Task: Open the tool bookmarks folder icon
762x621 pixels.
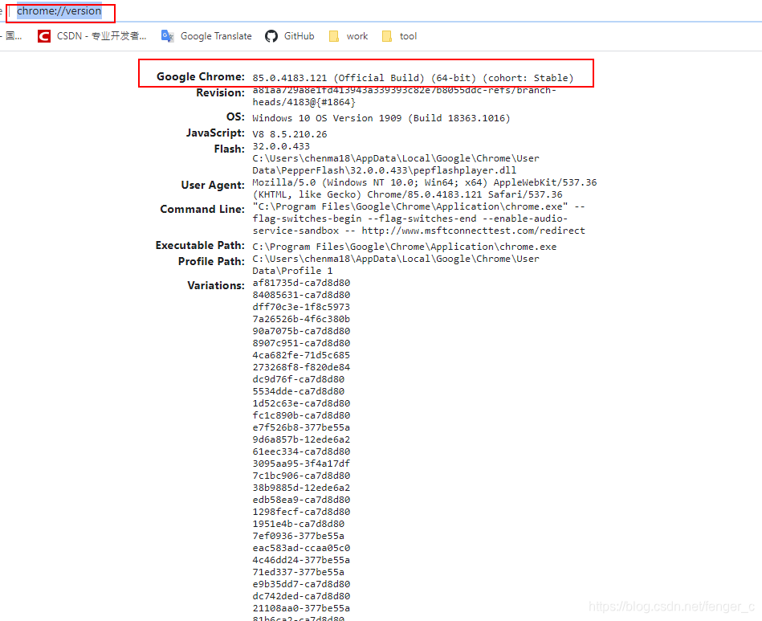Action: 387,36
